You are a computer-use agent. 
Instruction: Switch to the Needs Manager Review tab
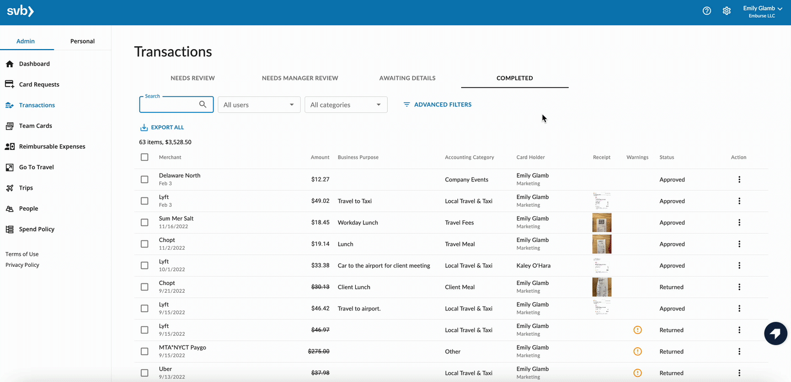[x=300, y=78]
